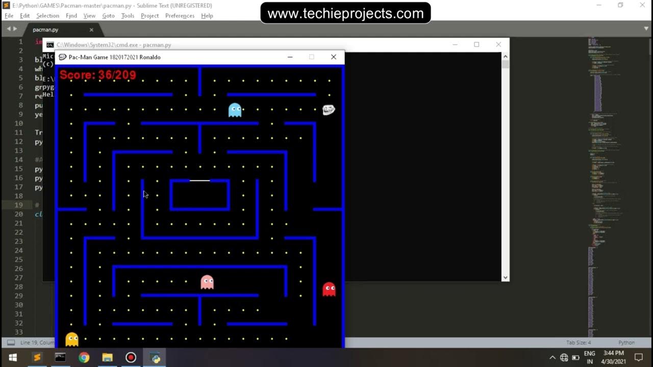The image size is (653, 367).
Task: Go to next tab with right arrow
Action: (15, 29)
